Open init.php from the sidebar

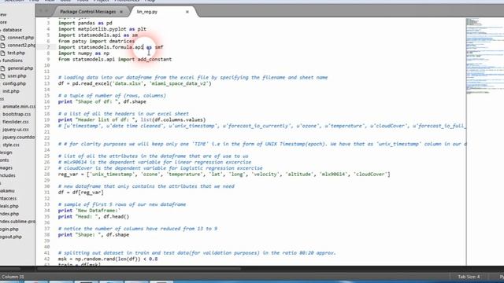coord(11,91)
